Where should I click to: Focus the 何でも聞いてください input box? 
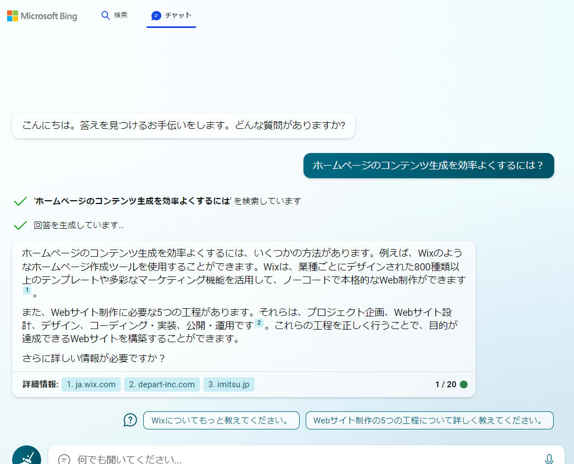306,456
